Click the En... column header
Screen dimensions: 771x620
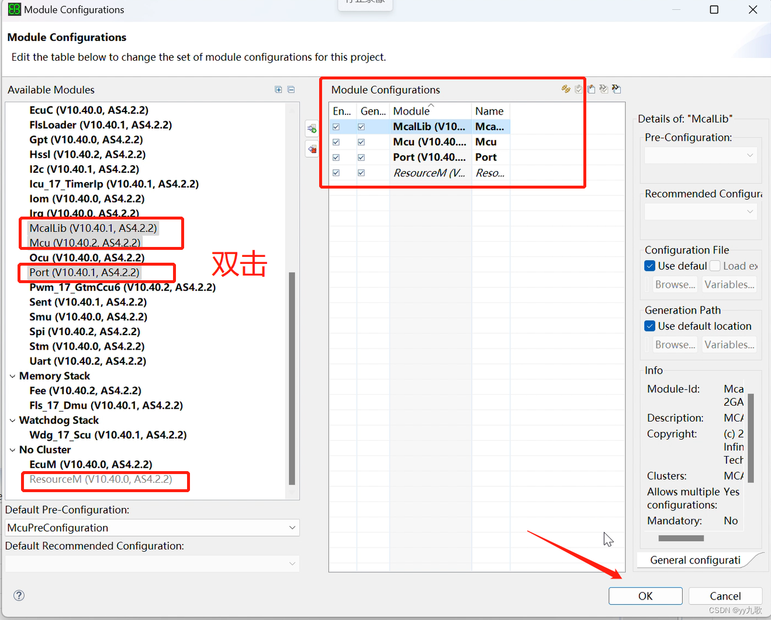pyautogui.click(x=343, y=111)
